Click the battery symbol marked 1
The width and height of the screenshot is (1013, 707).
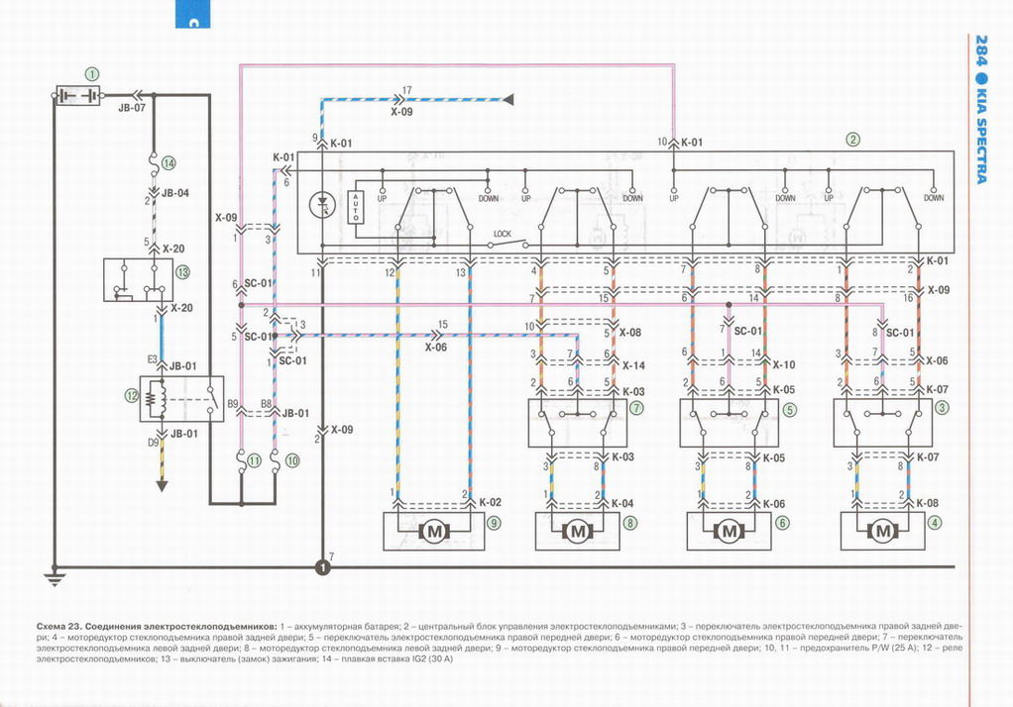pyautogui.click(x=76, y=95)
